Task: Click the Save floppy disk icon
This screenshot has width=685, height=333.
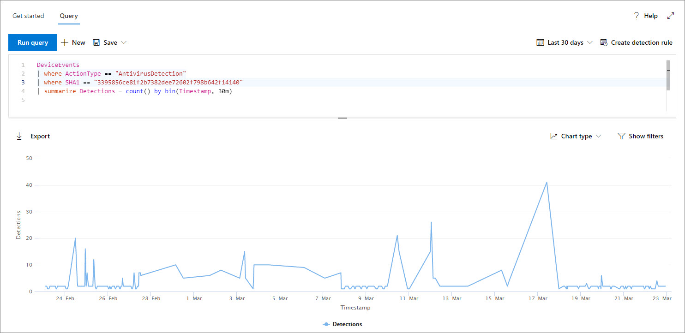Action: click(x=96, y=42)
